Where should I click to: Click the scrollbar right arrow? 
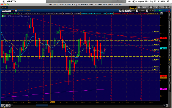[x=164, y=106]
